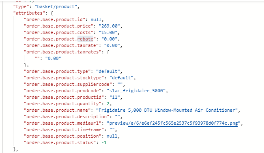Open the basket/product link
Screen dimensions: 264x153
tap(56, 7)
